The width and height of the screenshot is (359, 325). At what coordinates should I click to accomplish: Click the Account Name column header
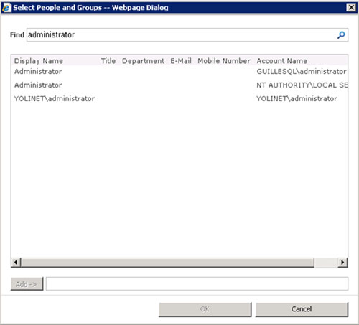coord(282,61)
